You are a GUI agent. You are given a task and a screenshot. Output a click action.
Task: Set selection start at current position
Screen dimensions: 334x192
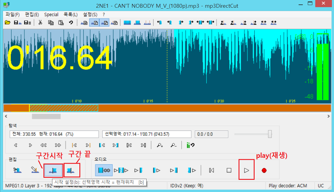tap(53, 171)
